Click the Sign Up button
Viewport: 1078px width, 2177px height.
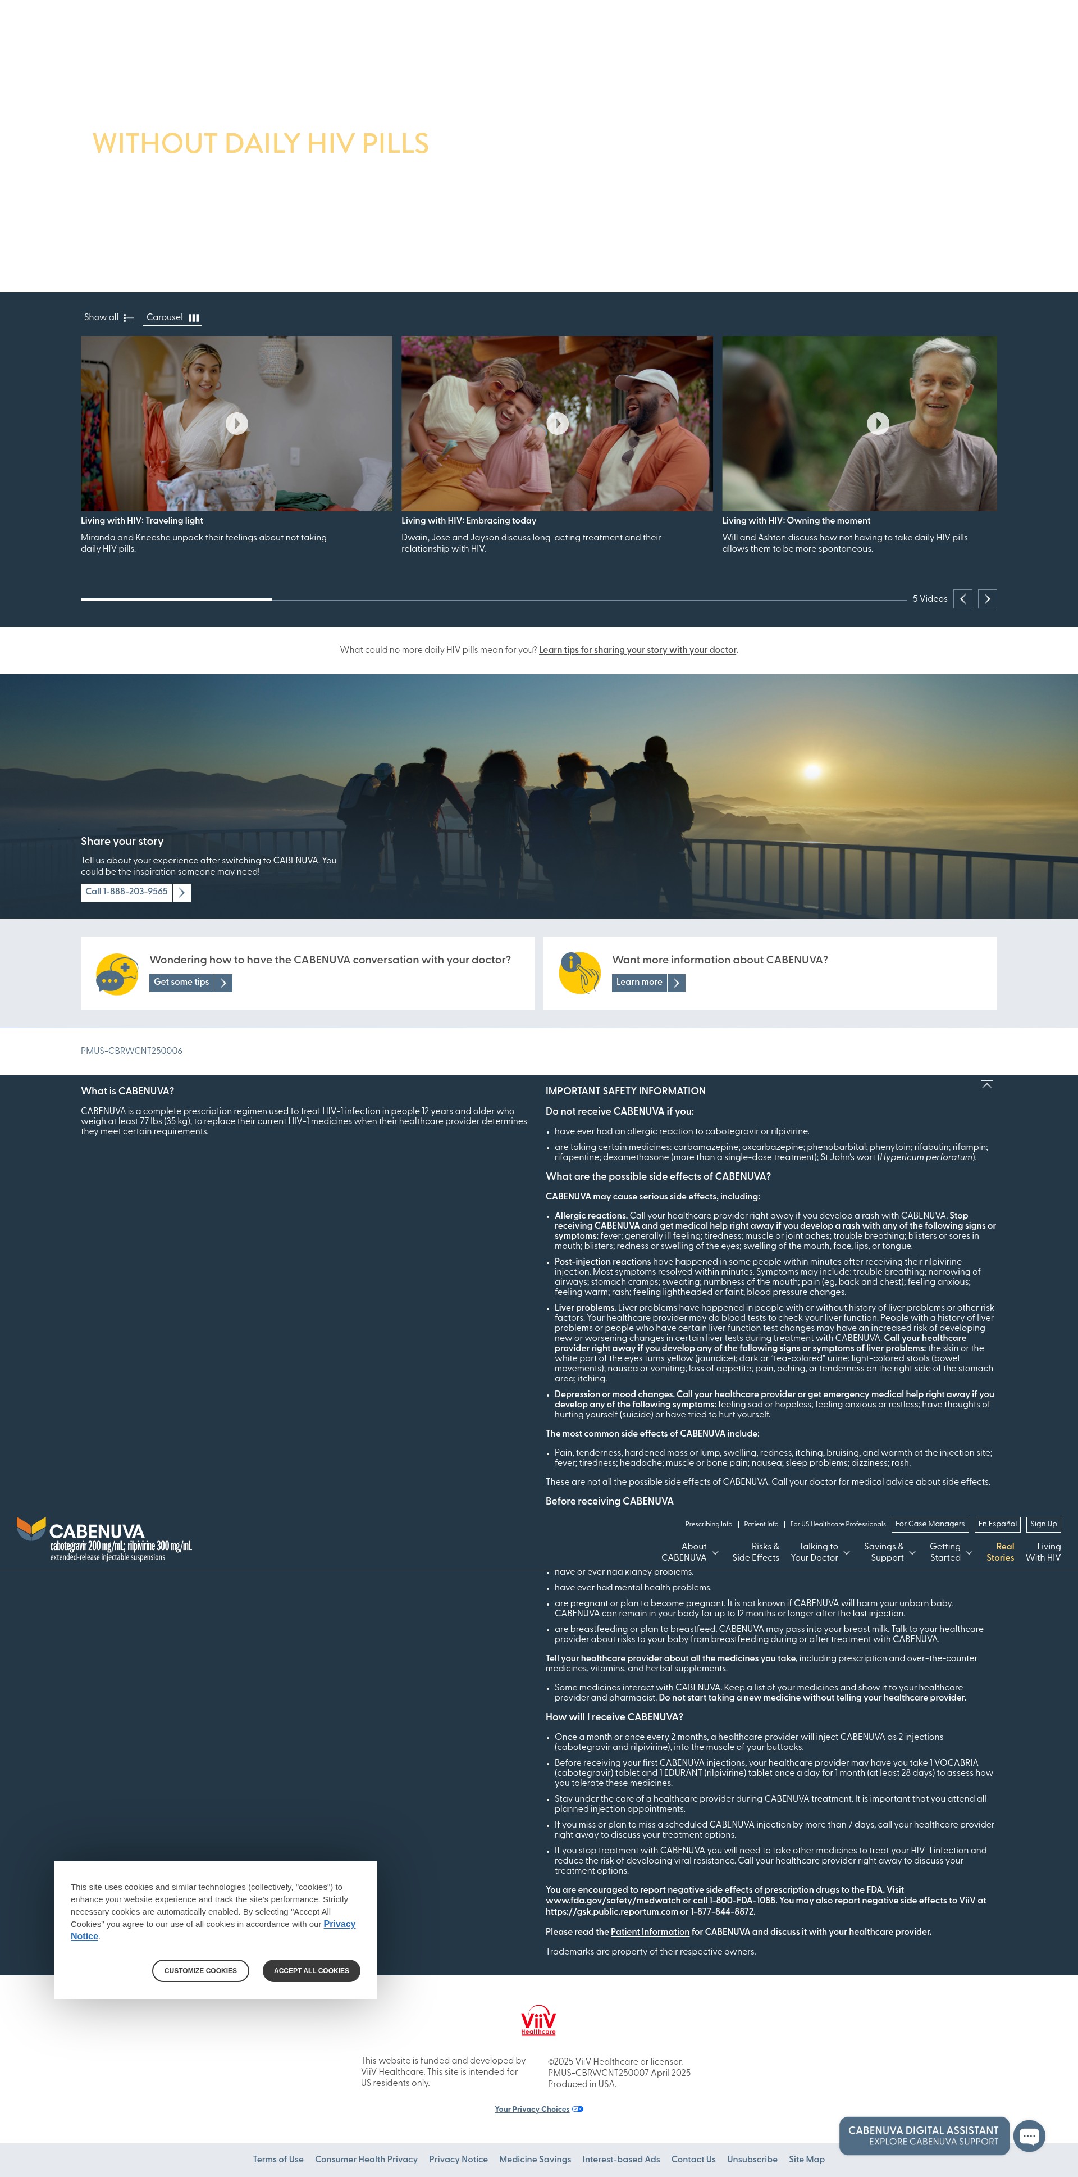1043,1524
